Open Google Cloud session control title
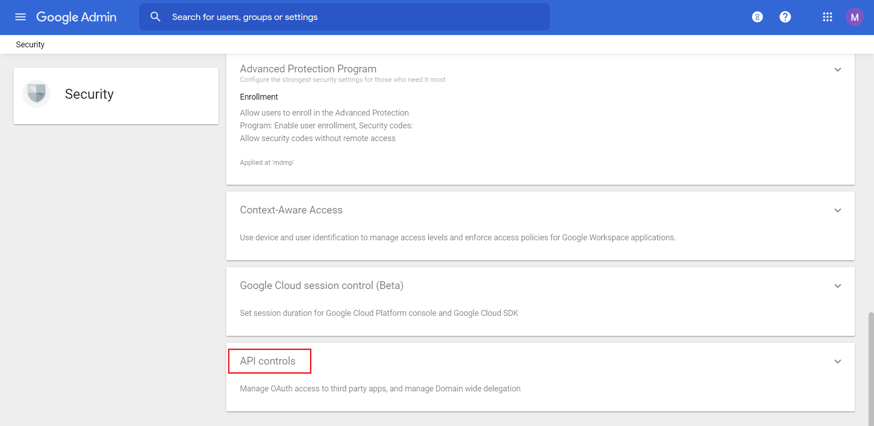The height and width of the screenshot is (426, 874). click(321, 285)
